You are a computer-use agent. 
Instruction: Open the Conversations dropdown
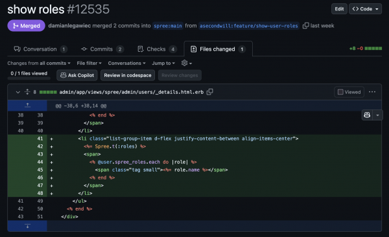[x=127, y=63]
